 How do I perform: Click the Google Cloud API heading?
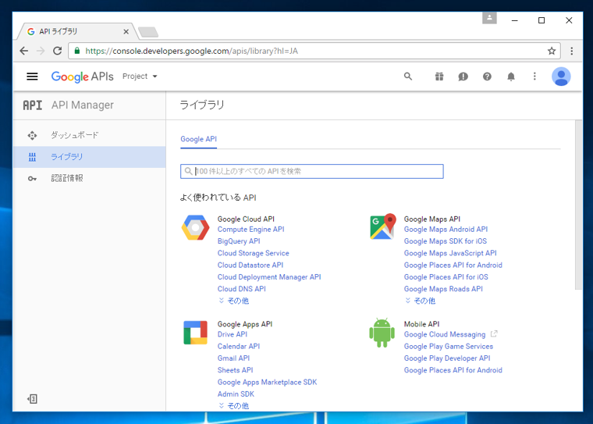(x=246, y=219)
